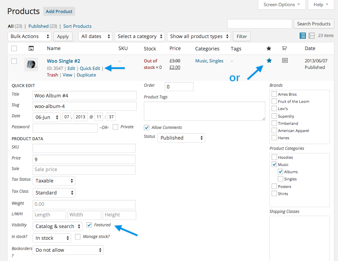Viewport: 338px width, 261px height.
Task: Sort by the featured star column header
Action: coord(269,48)
